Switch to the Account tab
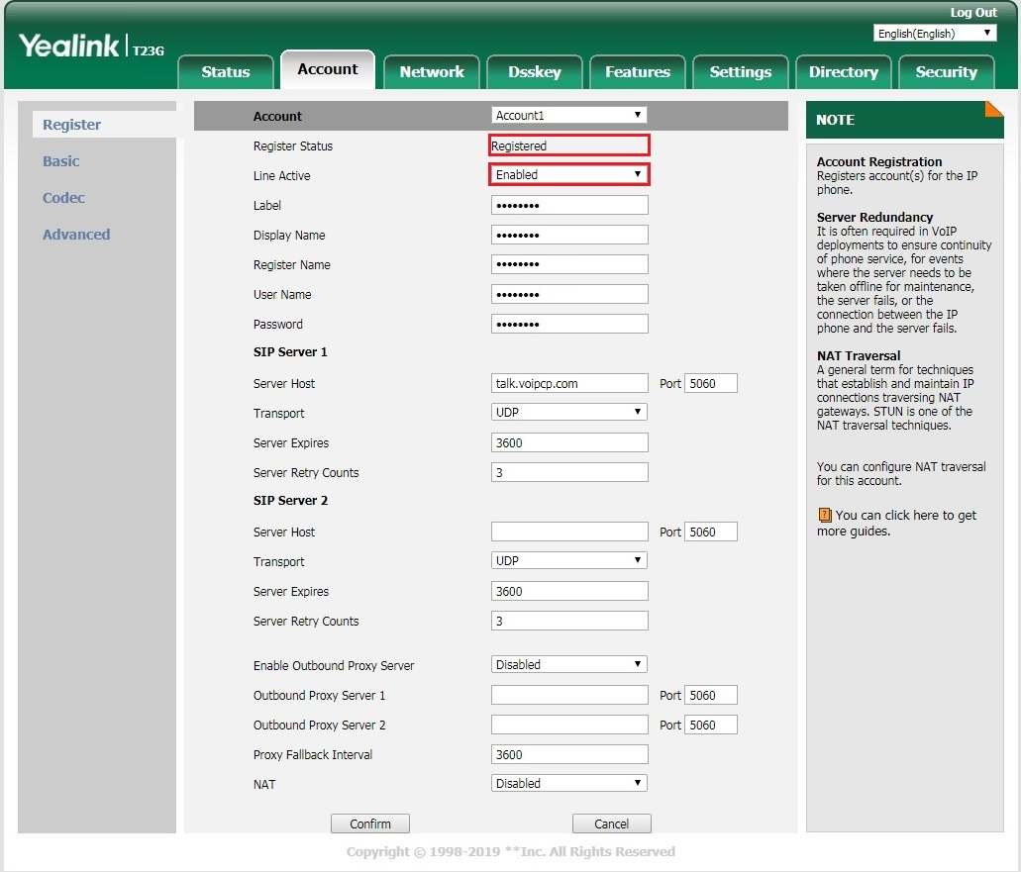Screen dimensions: 1021x872 pyautogui.click(x=328, y=69)
